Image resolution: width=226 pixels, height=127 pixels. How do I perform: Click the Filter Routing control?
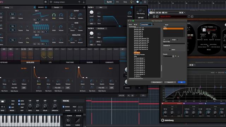point(141,11)
